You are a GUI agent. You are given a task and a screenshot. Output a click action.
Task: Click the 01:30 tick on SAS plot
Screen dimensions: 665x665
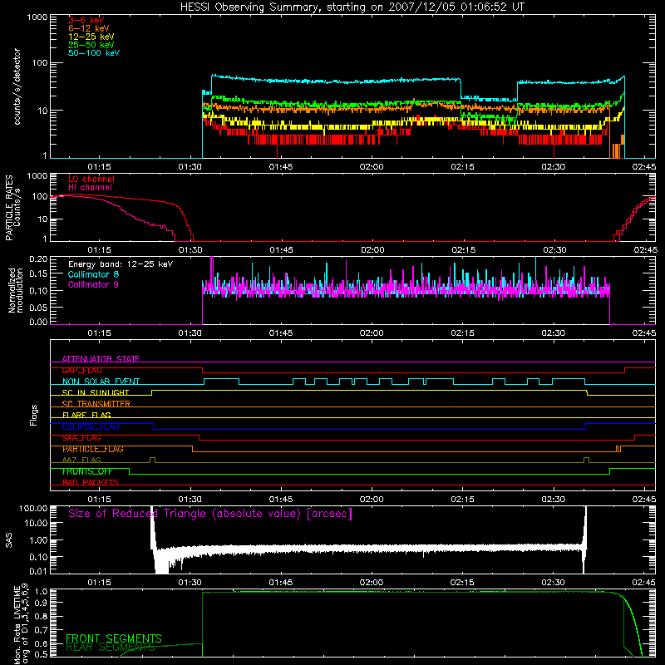[190, 583]
